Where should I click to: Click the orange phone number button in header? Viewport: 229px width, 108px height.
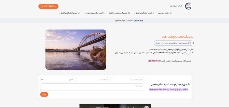(48, 6)
